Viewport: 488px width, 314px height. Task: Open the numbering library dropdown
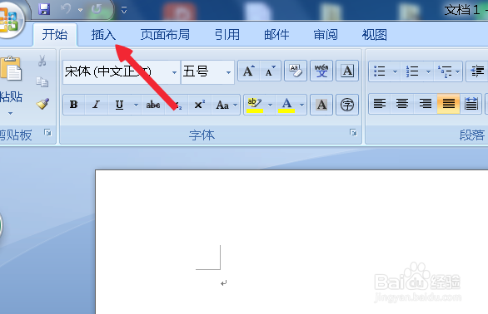coord(428,71)
